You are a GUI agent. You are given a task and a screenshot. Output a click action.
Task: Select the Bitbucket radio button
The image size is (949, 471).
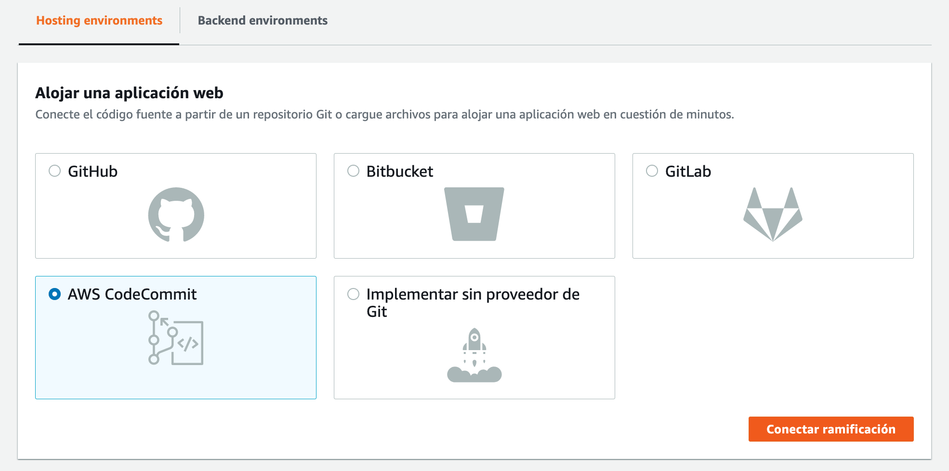tap(354, 171)
